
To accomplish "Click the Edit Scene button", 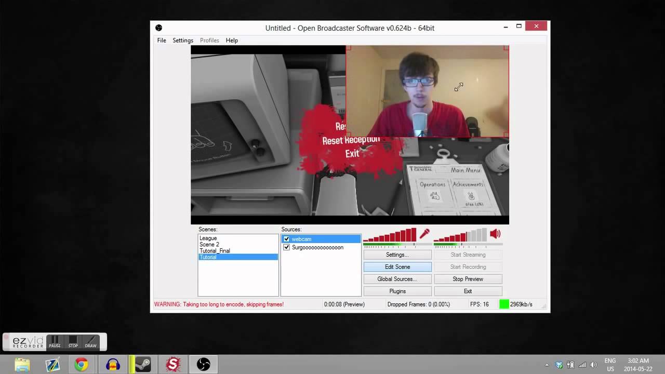I will 397,266.
